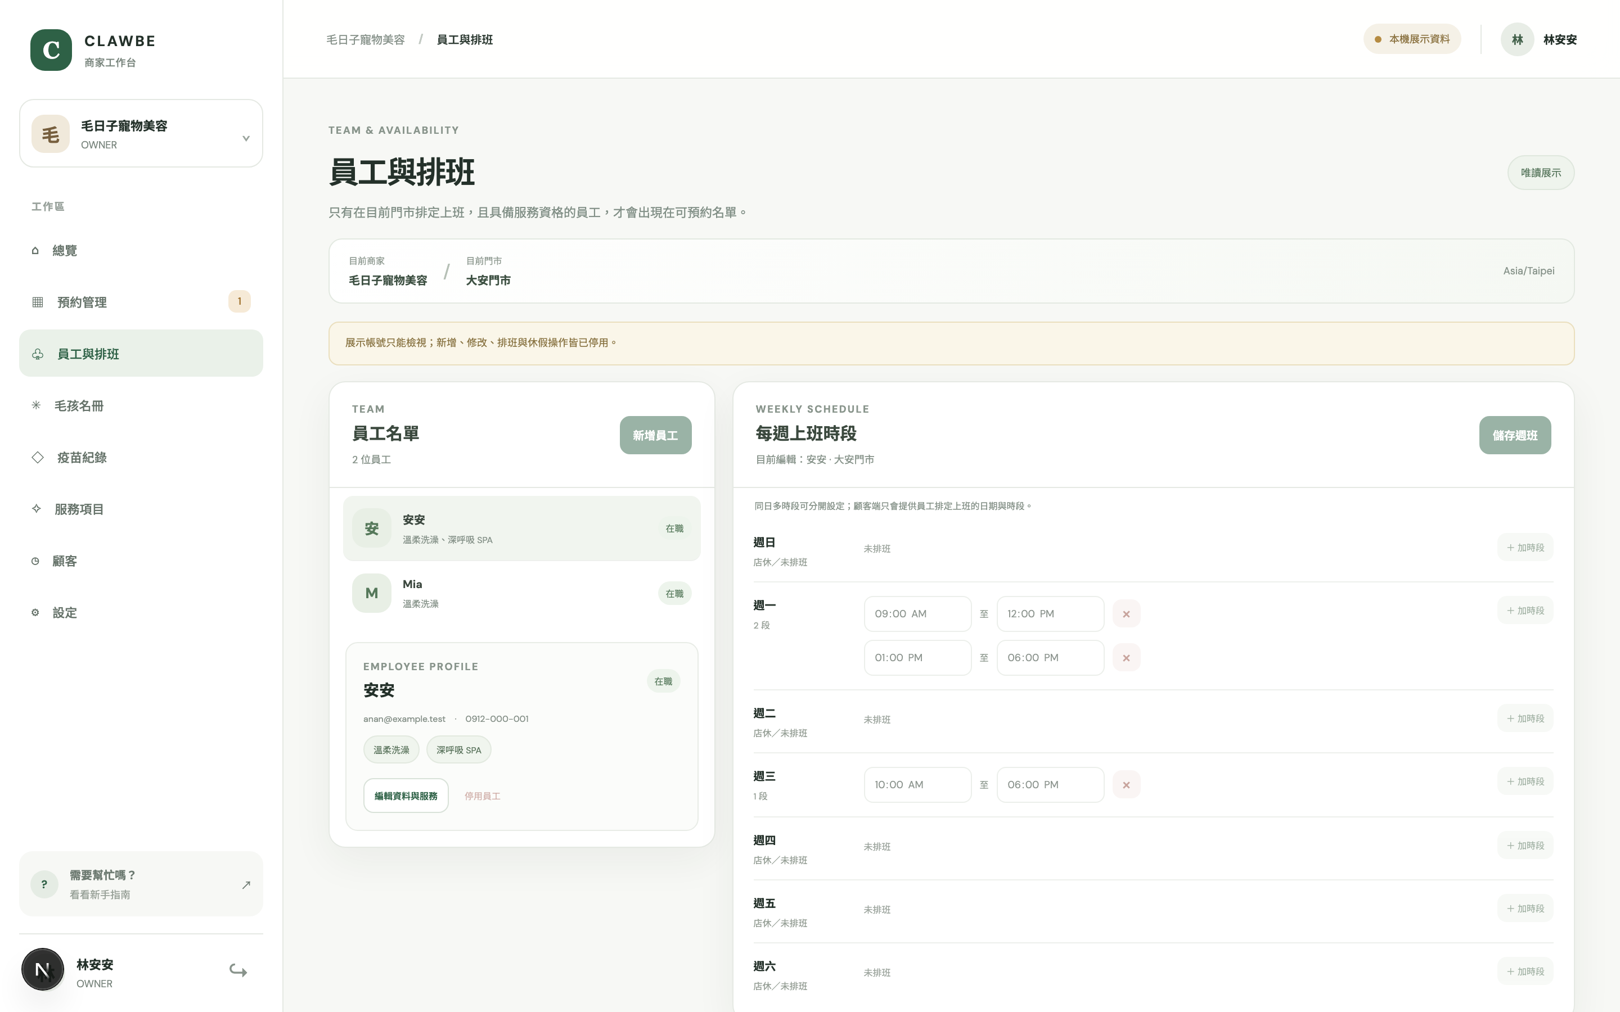
Task: Open 總覽 overview page
Action: click(x=141, y=250)
